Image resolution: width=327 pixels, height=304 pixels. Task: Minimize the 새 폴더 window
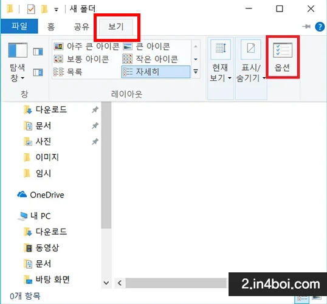tap(249, 9)
